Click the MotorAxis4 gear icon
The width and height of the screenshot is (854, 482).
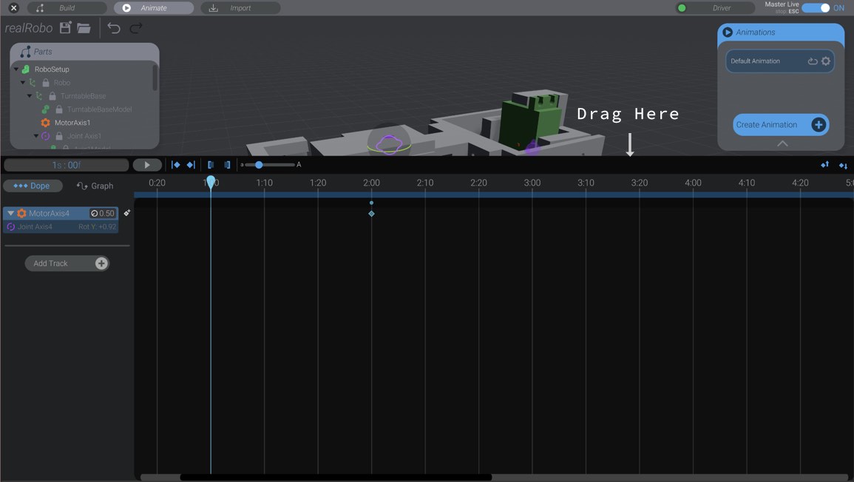pyautogui.click(x=21, y=213)
